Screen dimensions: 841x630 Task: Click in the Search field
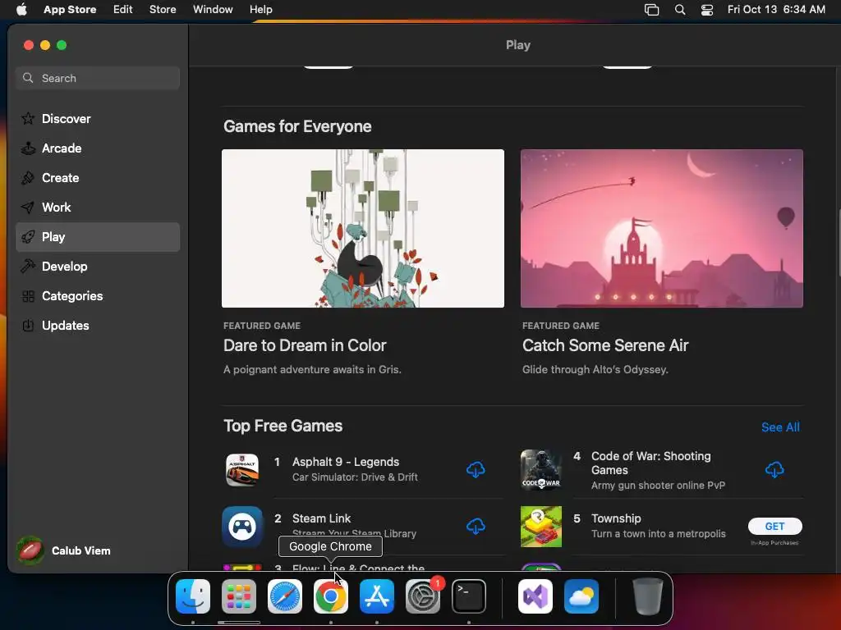point(98,78)
